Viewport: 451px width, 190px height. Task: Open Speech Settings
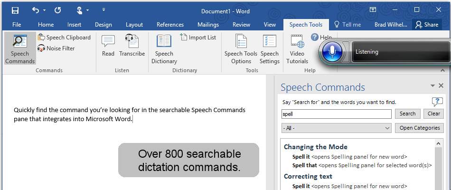coord(270,49)
